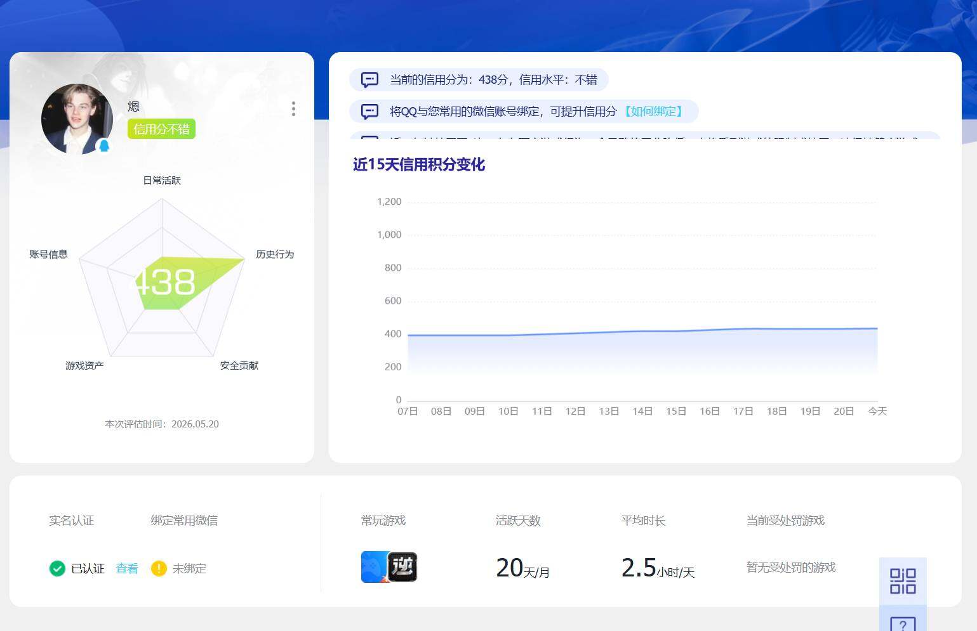The width and height of the screenshot is (977, 631).
Task: Click the green 信用分不错 badge
Action: (x=161, y=129)
